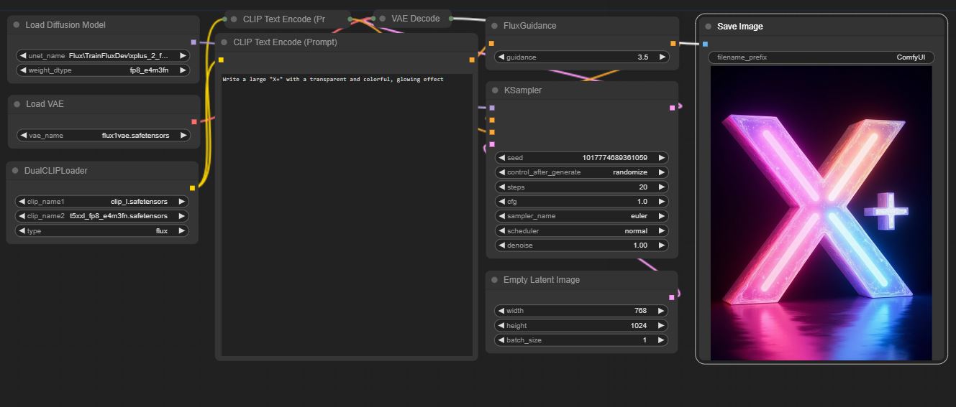This screenshot has height=407, width=956.
Task: Open the clip_name1 clip_l.safetensors dropdown
Action: (x=102, y=202)
